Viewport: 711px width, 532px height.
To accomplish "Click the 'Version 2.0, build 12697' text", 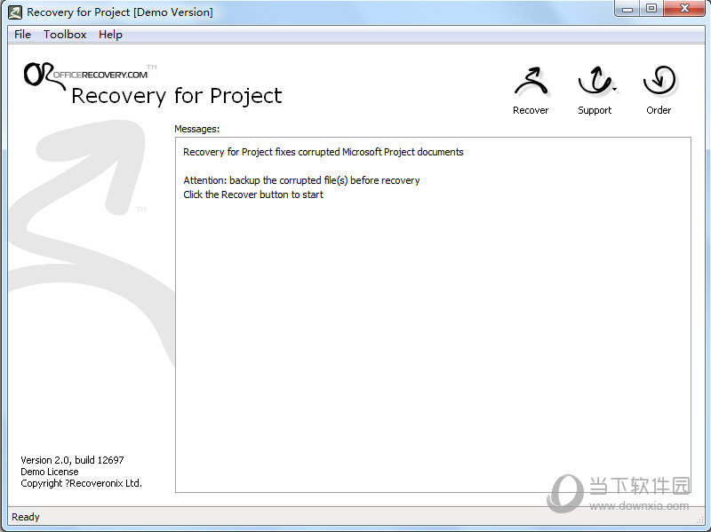I will [x=72, y=460].
